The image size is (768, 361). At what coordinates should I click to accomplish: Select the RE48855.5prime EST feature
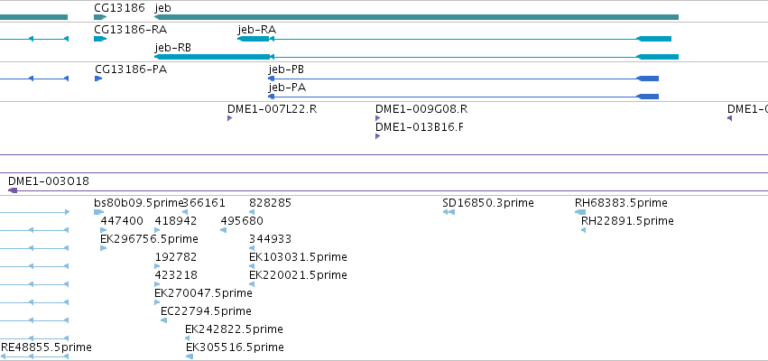pos(34,356)
